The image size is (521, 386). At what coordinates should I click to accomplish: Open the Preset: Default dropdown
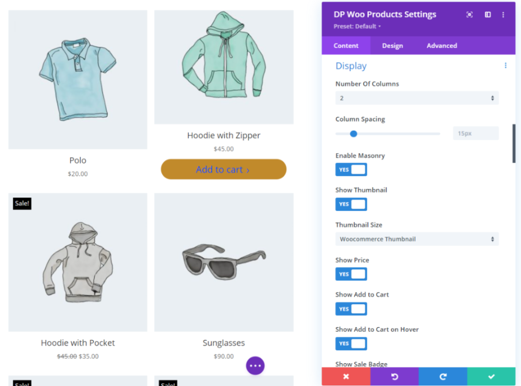click(x=357, y=26)
